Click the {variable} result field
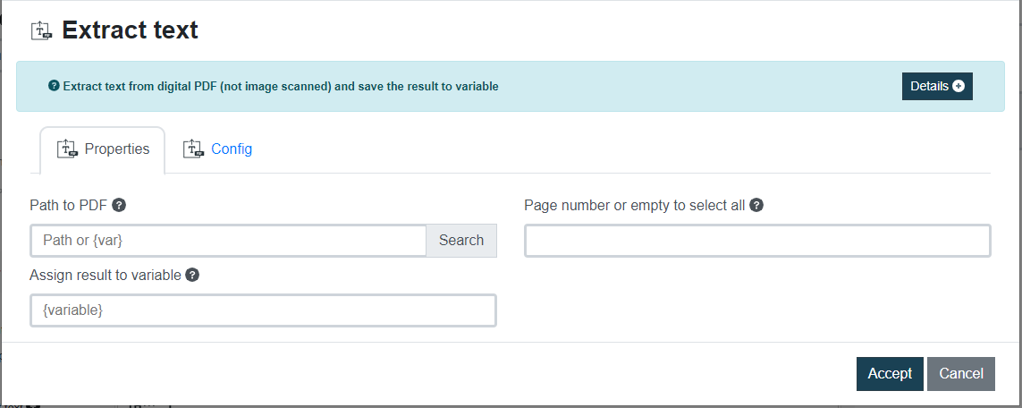 point(263,310)
